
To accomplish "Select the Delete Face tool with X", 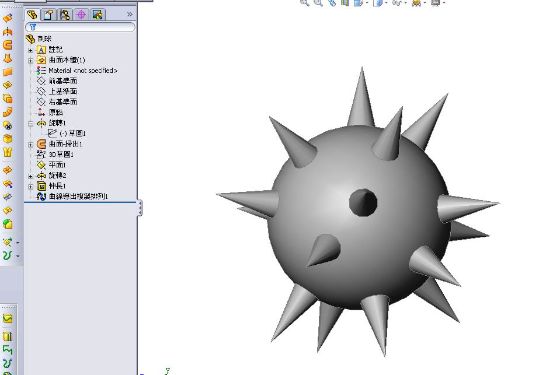I will [8, 125].
